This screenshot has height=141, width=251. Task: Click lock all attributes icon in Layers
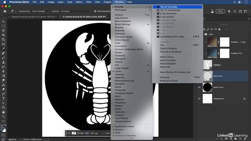220,29
